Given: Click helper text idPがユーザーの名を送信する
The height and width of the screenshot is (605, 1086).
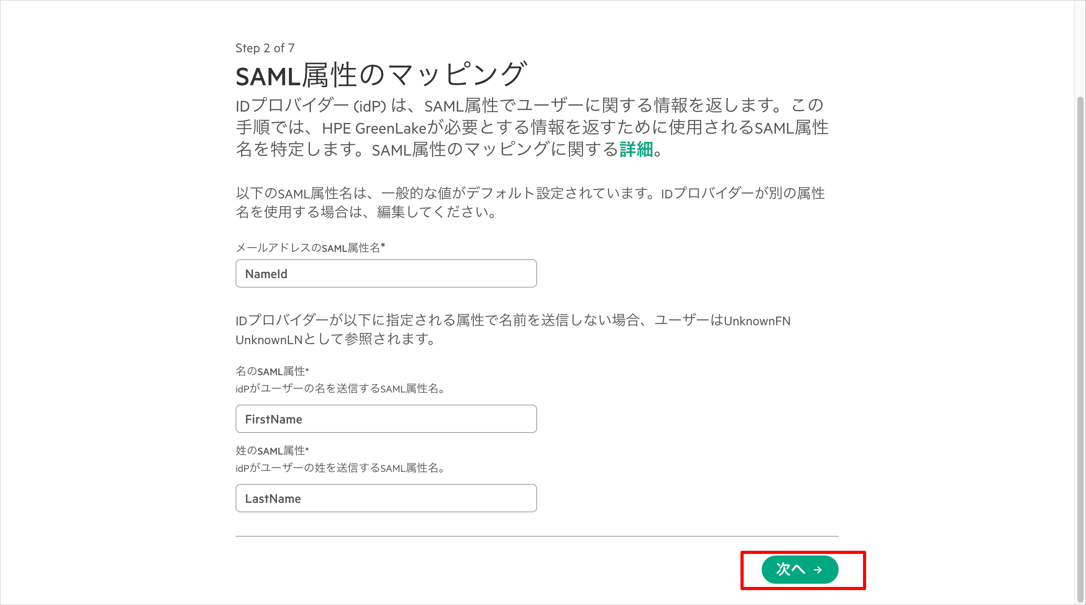Looking at the screenshot, I should (341, 389).
